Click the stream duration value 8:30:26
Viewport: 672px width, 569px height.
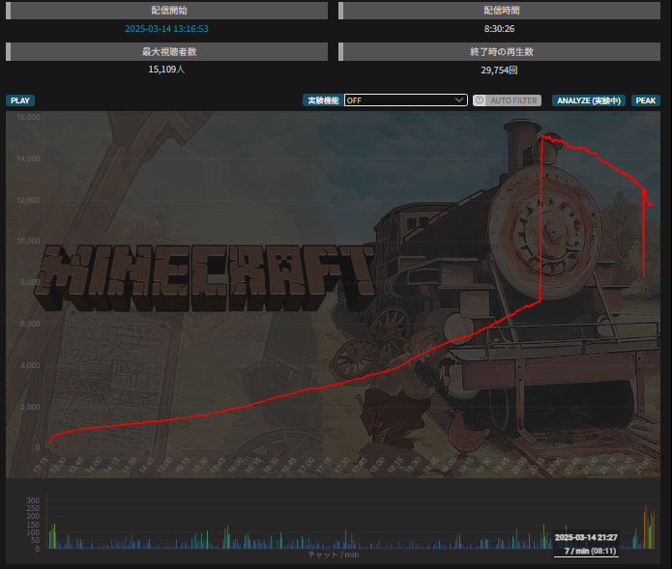(499, 29)
